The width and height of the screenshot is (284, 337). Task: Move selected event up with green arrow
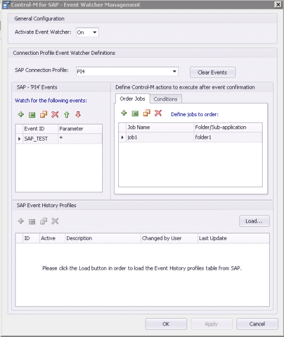67,114
